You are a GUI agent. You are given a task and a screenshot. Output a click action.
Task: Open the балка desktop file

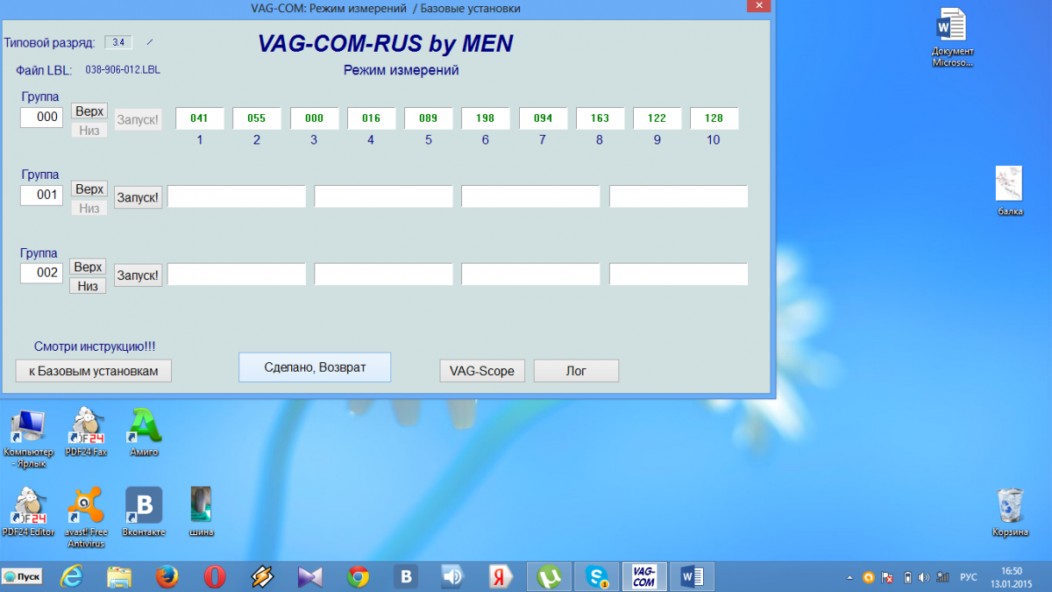pos(1010,191)
